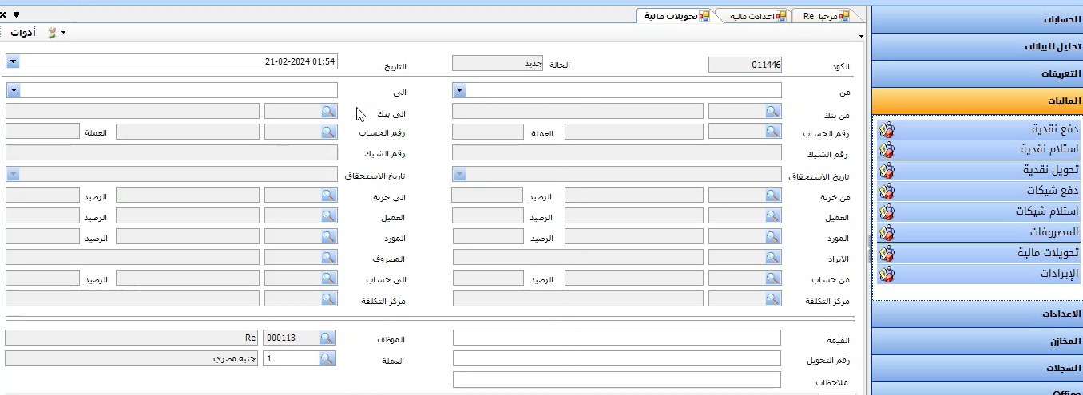Expand the الاعدادات sidebar section
The width and height of the screenshot is (1083, 395).
click(x=977, y=314)
